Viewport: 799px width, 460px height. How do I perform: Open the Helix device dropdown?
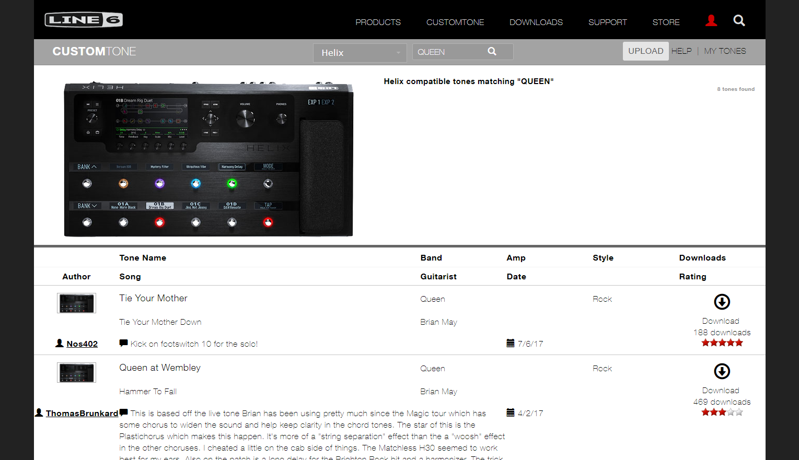[x=360, y=53]
